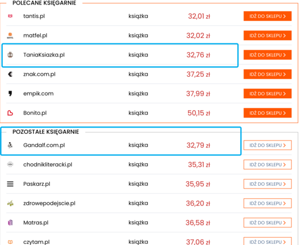Click the zdrowepodejscie.pl olive logo icon
The width and height of the screenshot is (300, 245).
click(10, 203)
